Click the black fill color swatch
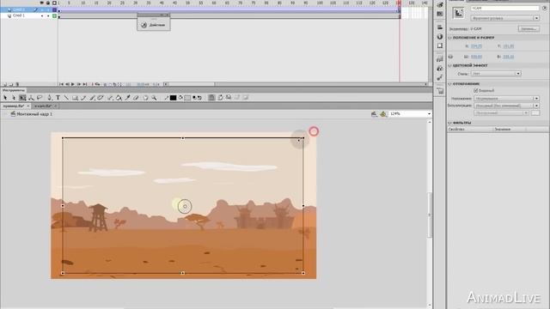This screenshot has height=309, width=550. pos(173,98)
